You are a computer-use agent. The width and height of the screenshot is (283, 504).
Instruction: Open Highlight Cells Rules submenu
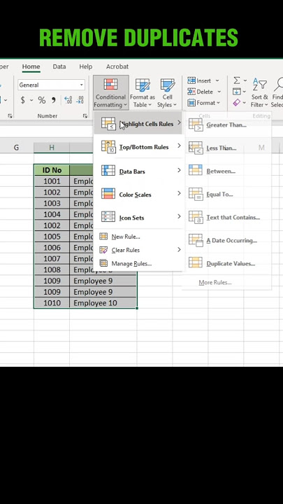pos(138,123)
